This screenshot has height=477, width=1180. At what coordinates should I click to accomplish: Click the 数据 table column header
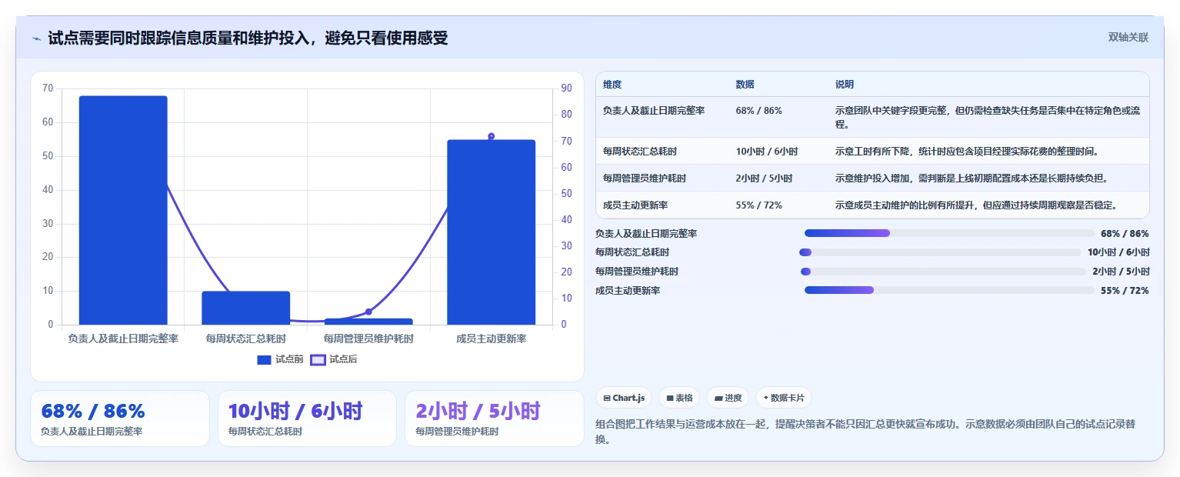745,85
